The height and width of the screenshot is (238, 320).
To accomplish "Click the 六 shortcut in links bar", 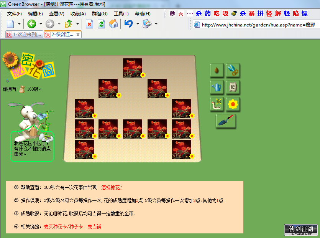I will [x=181, y=14].
